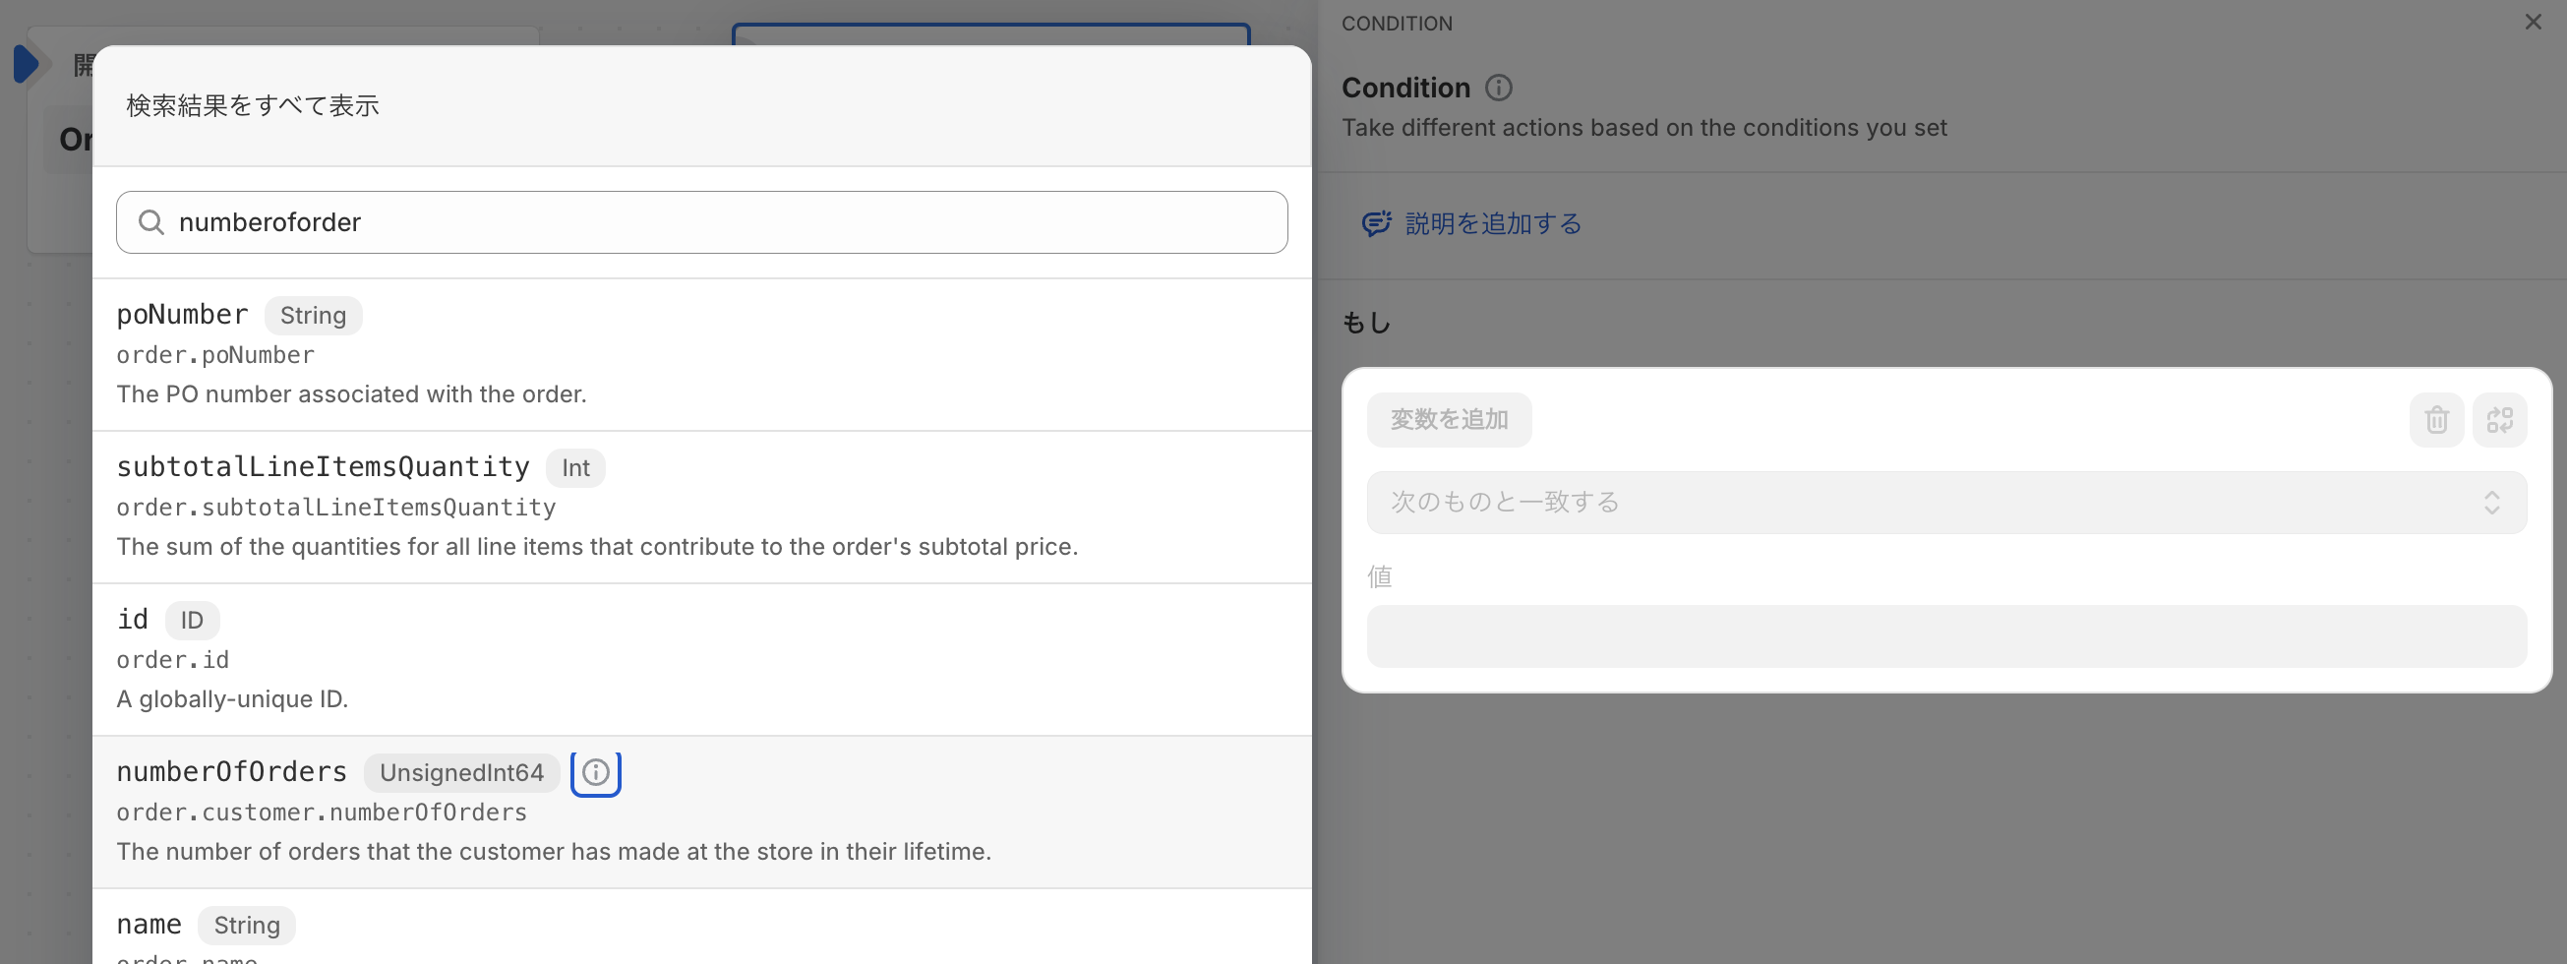
Task: Click the info icon beside Condition heading
Action: coord(1498,88)
